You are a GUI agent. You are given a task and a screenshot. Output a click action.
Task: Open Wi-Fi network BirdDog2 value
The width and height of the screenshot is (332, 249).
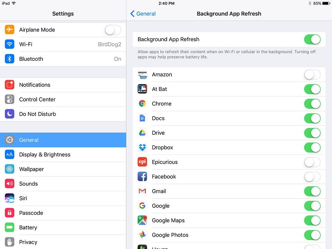tap(110, 44)
